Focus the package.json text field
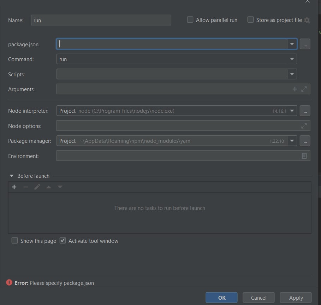 click(172, 44)
